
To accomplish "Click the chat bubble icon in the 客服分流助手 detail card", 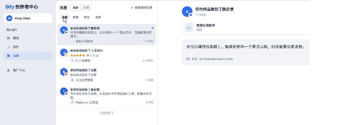I will click(189, 27).
